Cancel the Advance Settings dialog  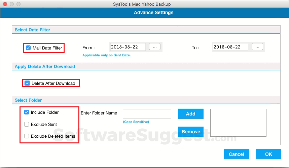tap(237, 154)
